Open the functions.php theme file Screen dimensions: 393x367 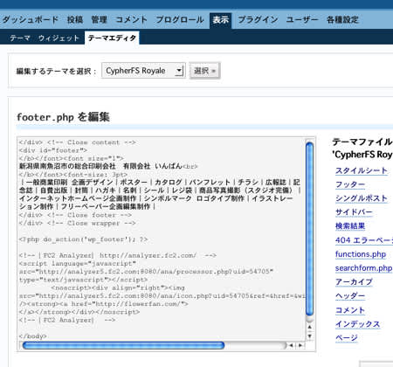[361, 254]
